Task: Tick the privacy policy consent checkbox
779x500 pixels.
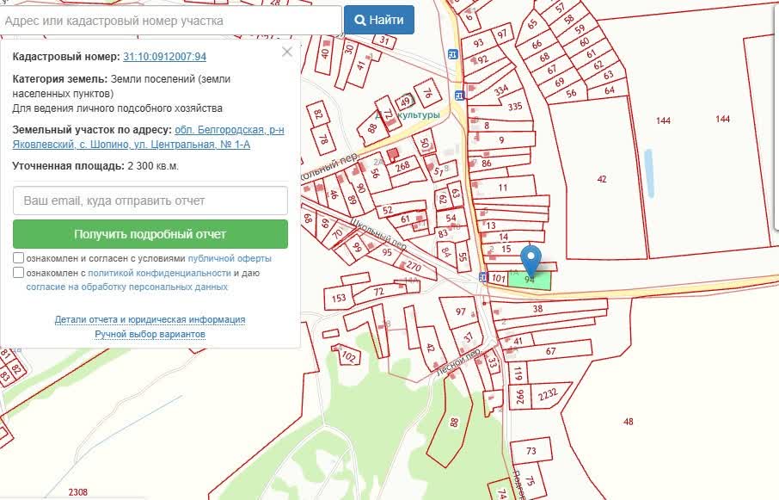Action: click(19, 273)
